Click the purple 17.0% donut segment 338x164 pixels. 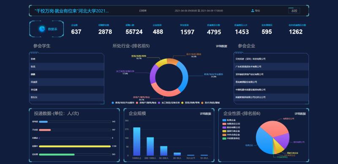coord(153,74)
